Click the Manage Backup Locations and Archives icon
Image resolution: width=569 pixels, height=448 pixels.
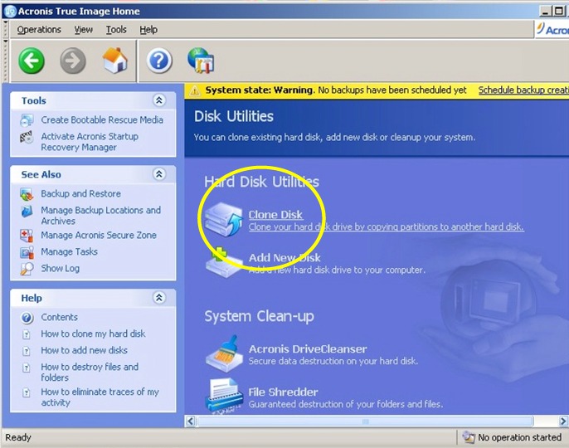click(x=27, y=211)
